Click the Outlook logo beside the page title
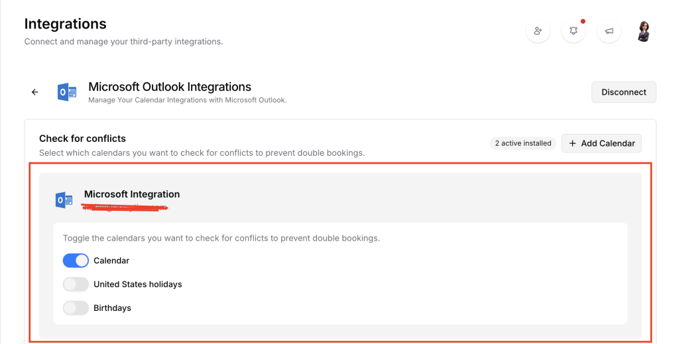 [x=67, y=92]
